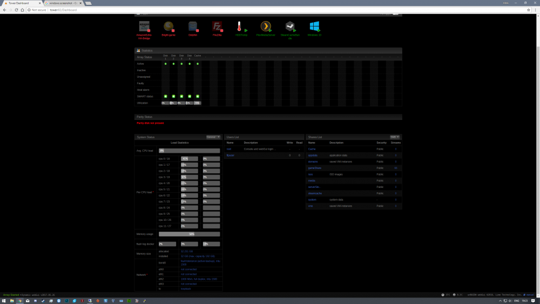This screenshot has height=304, width=540.
Task: Reload the dashboard page
Action: (x=16, y=10)
